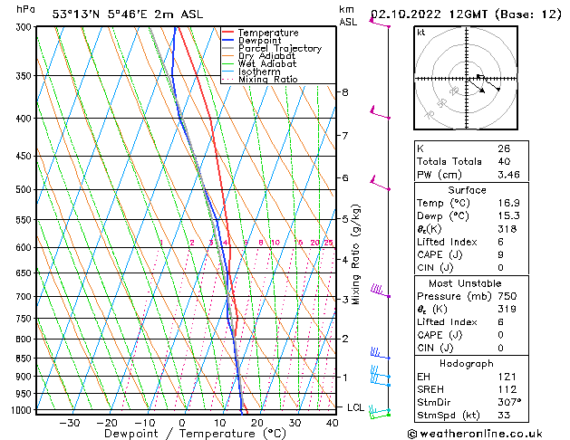Viewport: 570px width, 440px height.
Task: Click the surface Dewp value 15.3
Action: click(x=508, y=215)
